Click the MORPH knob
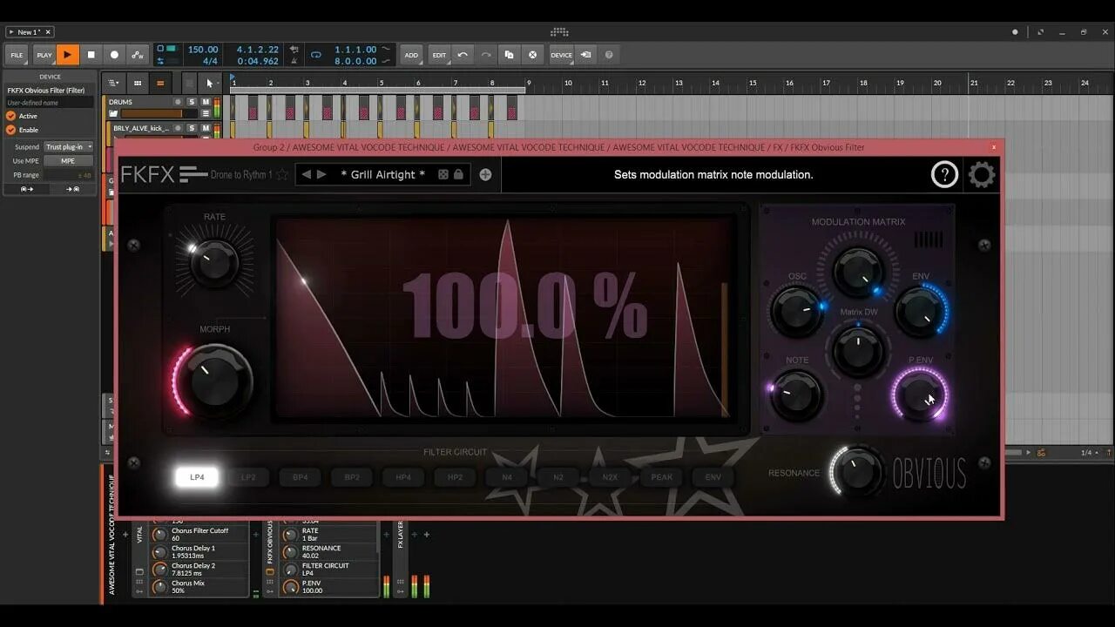The height and width of the screenshot is (627, 1115). coord(214,381)
